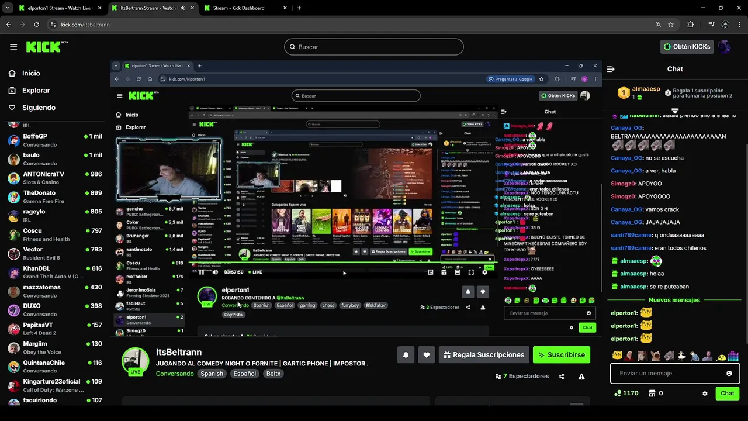
Task: Toggle the heart follow button for ItsBeltrann
Action: 427,355
